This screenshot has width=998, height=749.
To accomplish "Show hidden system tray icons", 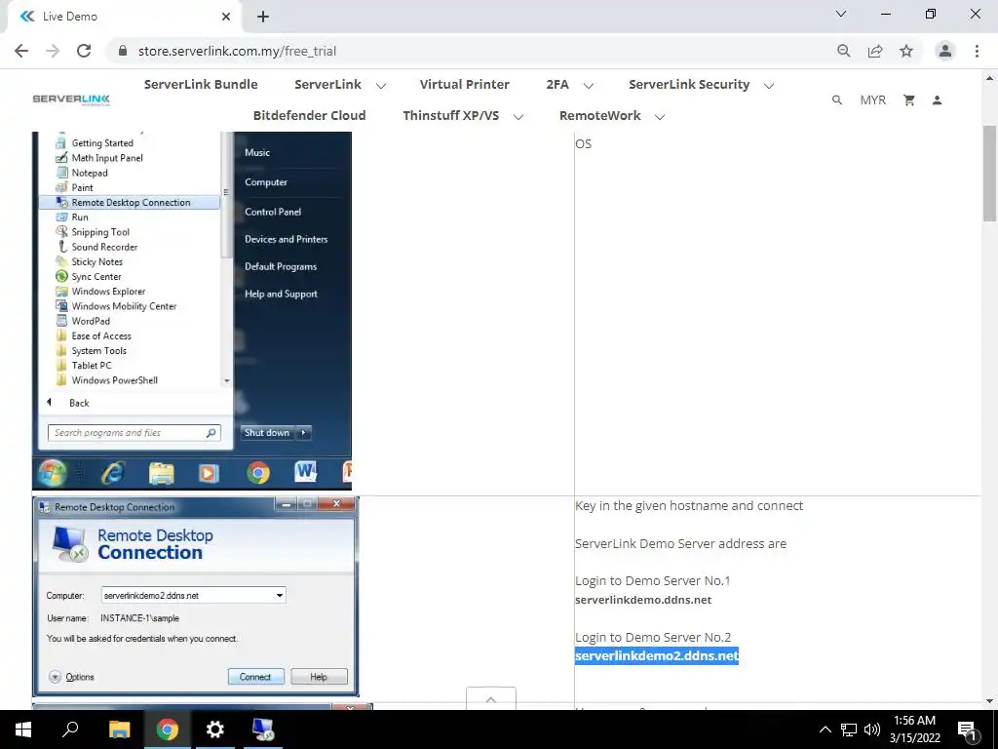I will (825, 729).
